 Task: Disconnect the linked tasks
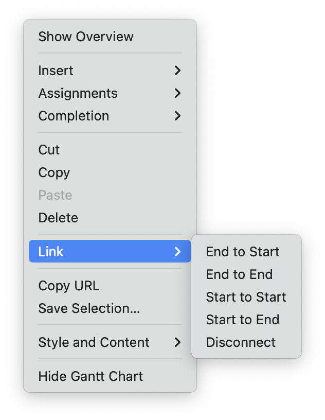241,342
